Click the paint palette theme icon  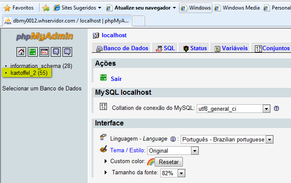tap(103, 149)
